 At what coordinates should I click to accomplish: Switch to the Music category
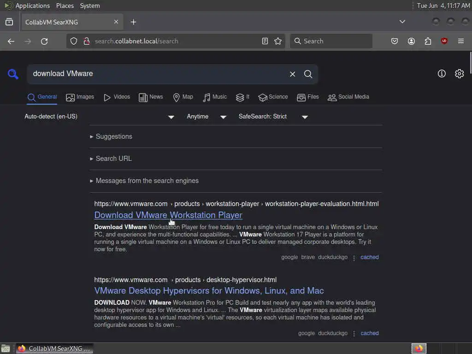coord(215,97)
